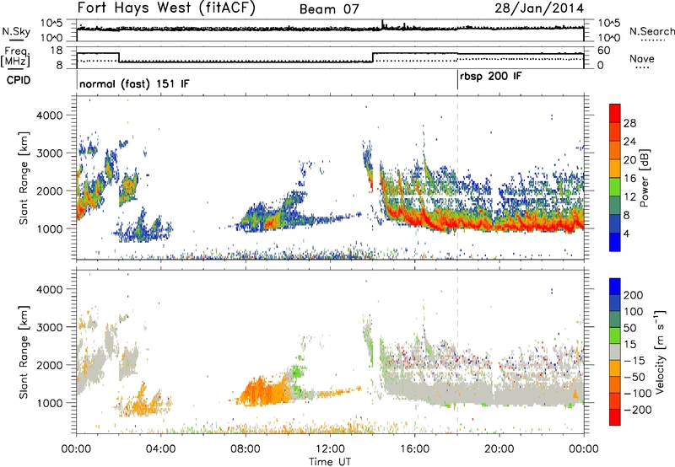Click the '04:00' time tick label
The height and width of the screenshot is (467, 675).
click(161, 449)
